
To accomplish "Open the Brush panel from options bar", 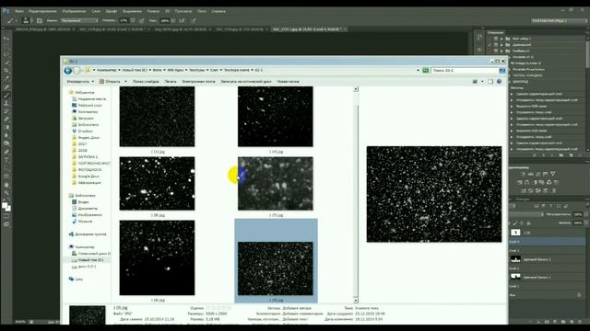I will coord(40,20).
